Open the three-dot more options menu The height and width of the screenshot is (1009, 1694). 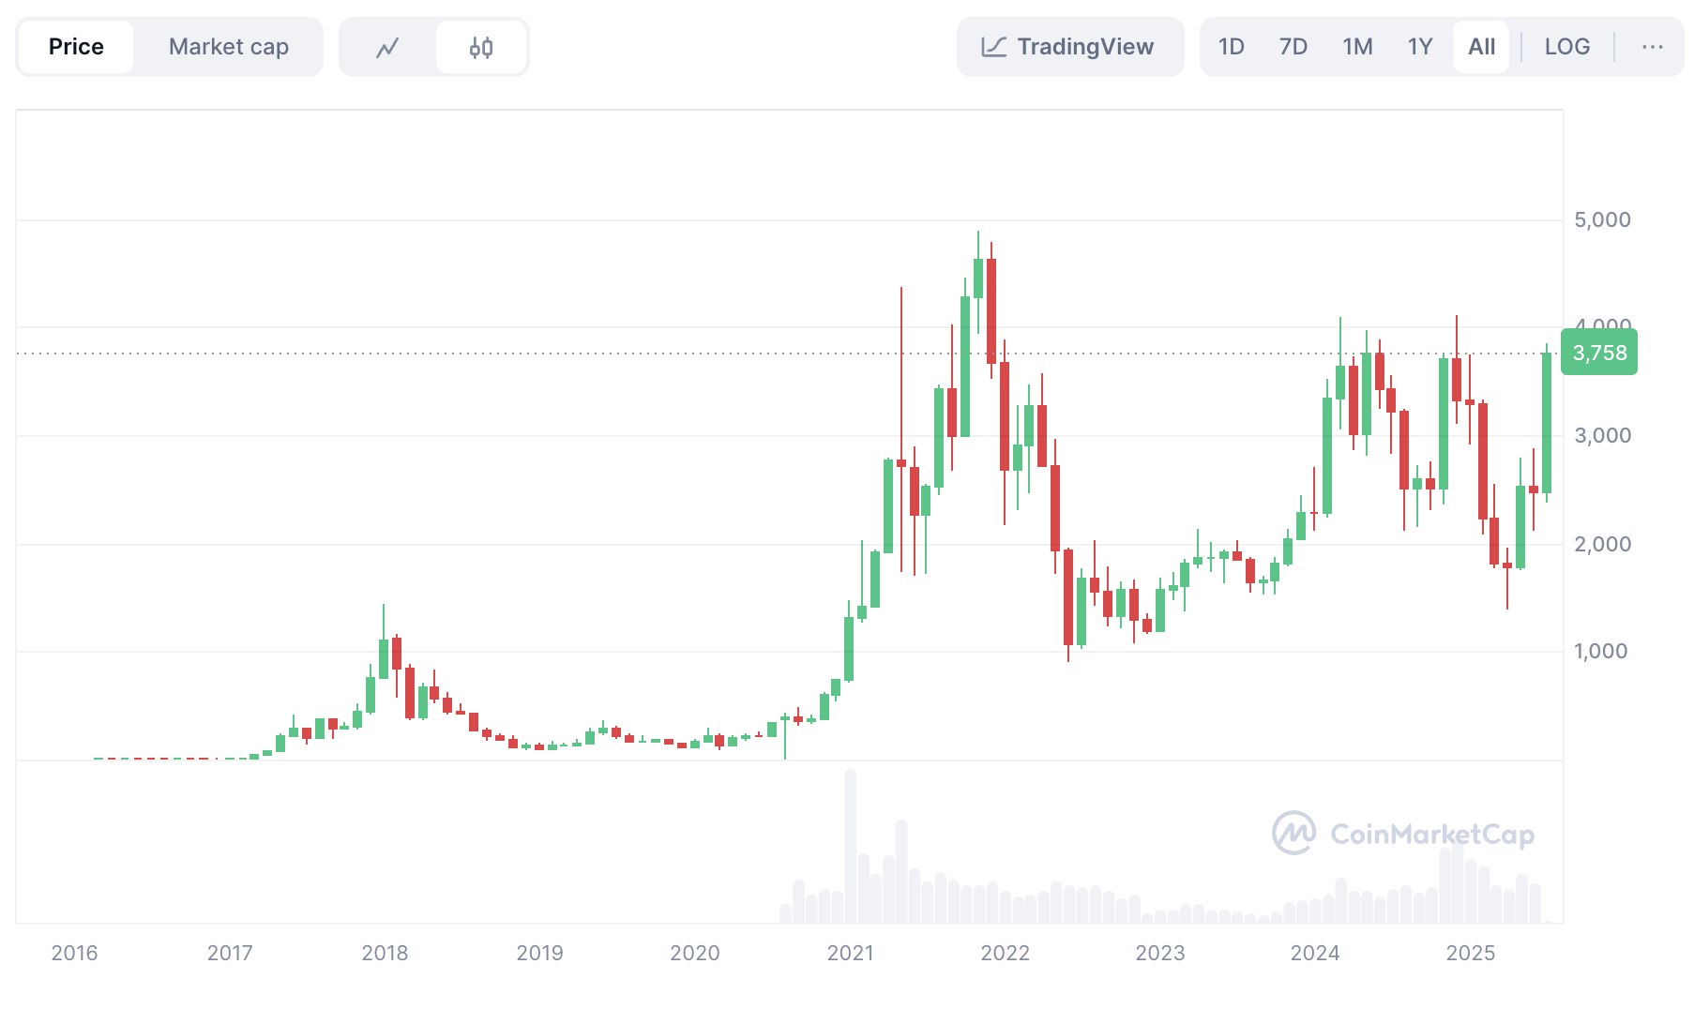coord(1652,47)
